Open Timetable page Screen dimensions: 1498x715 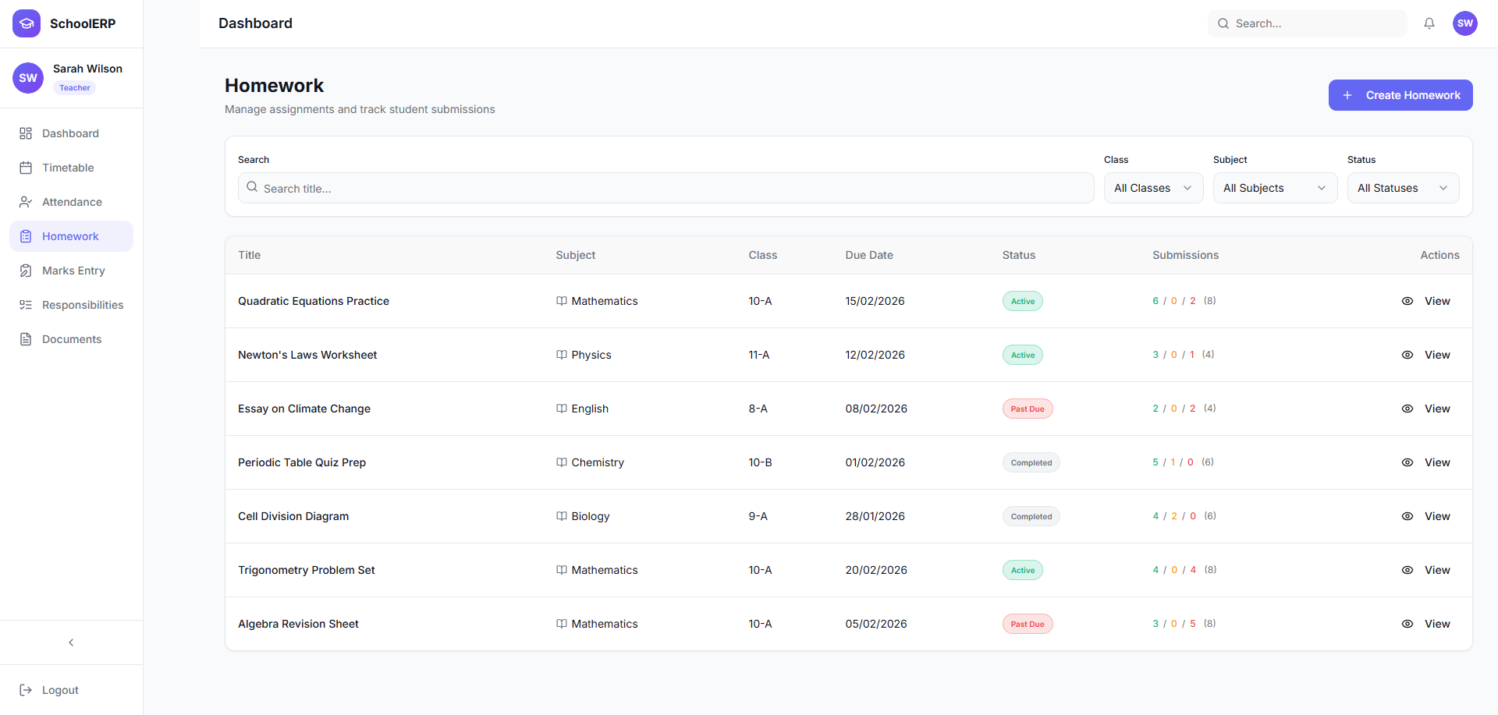tap(71, 168)
